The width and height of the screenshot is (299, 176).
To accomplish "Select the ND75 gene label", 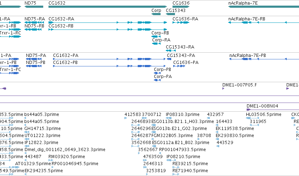I will 30,3.
